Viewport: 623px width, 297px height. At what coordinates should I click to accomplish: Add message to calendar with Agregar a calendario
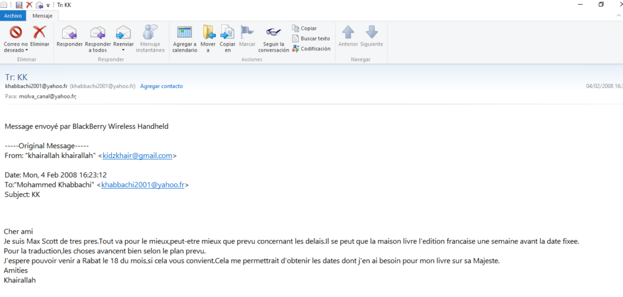tap(184, 33)
